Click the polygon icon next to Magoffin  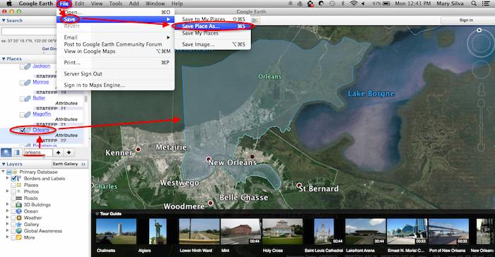[x=28, y=115]
